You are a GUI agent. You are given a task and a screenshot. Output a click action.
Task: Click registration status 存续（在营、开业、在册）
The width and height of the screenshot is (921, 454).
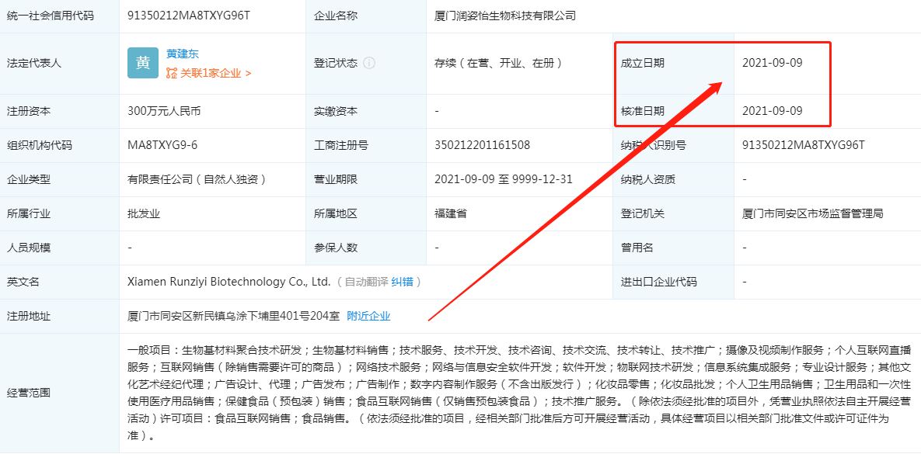click(x=498, y=63)
